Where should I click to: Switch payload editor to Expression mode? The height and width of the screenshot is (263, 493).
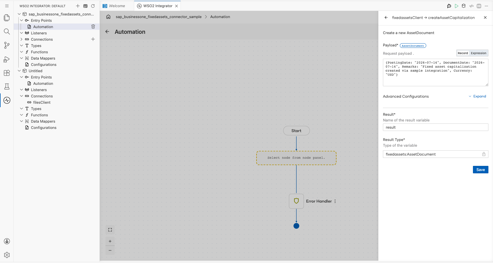478,53
